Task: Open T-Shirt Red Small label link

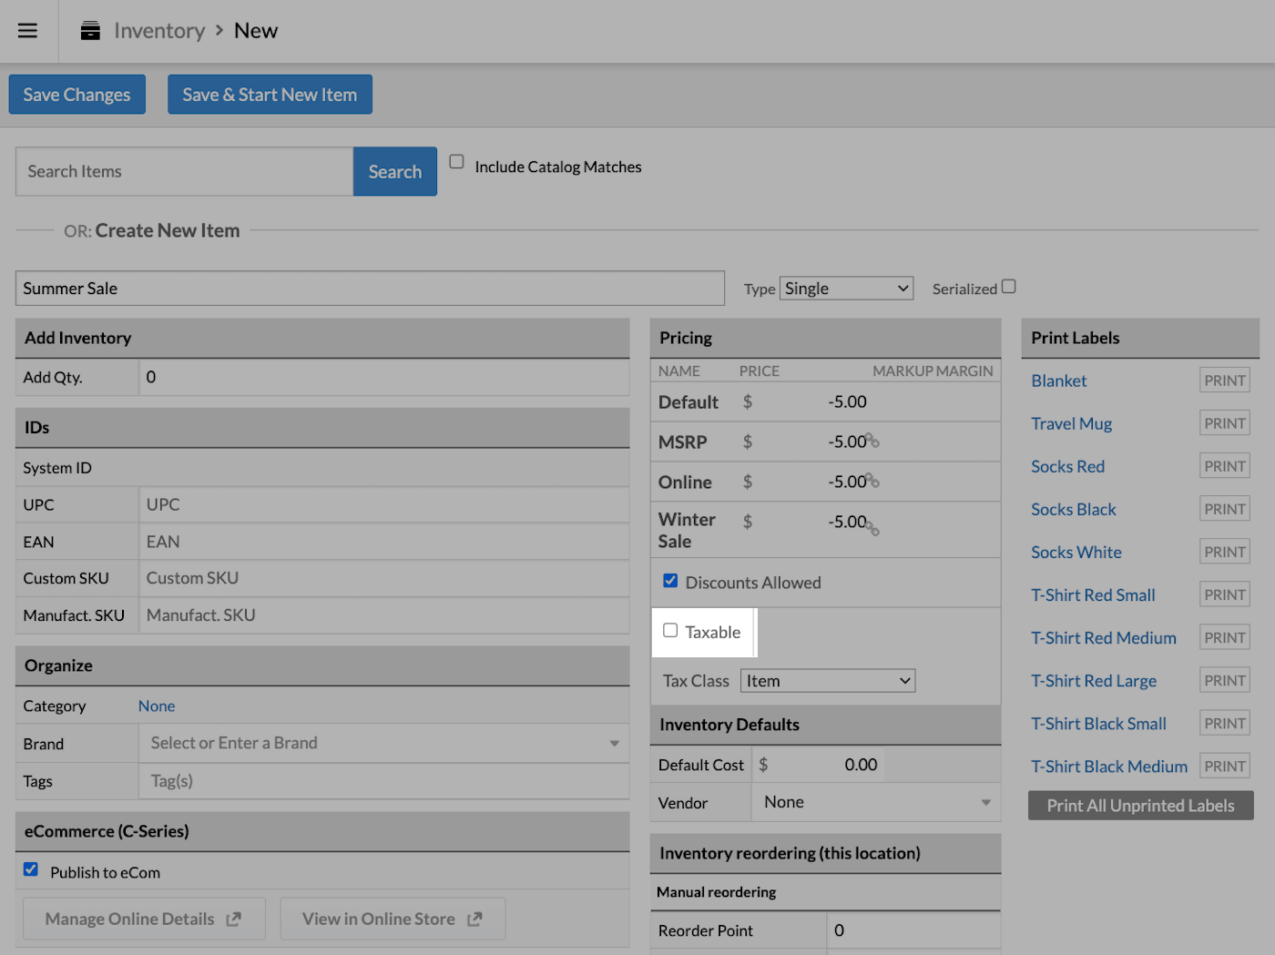Action: coord(1093,595)
